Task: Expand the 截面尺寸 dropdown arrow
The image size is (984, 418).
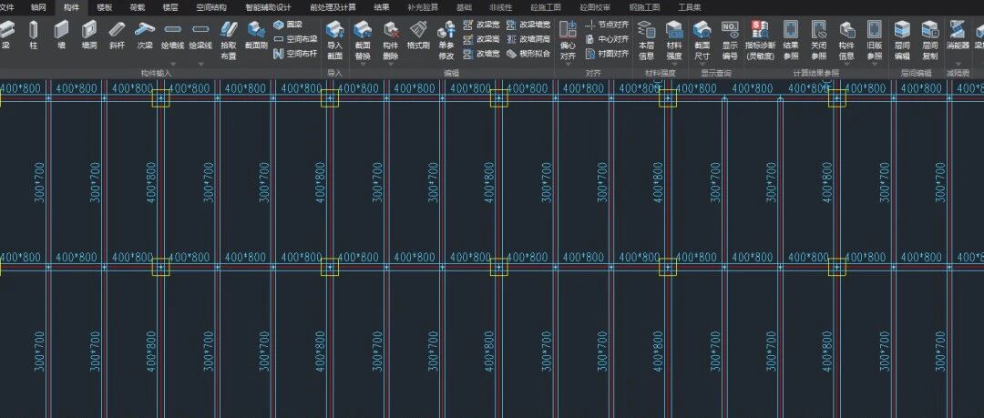Action: click(702, 64)
